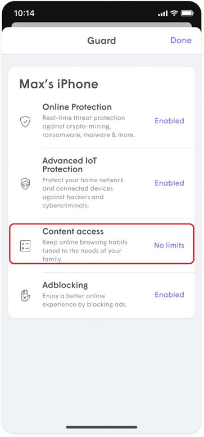Screen dimensions: 204x437
Task: Tap the Advanced IoT Protection hacker icon
Action: pyautogui.click(x=25, y=184)
